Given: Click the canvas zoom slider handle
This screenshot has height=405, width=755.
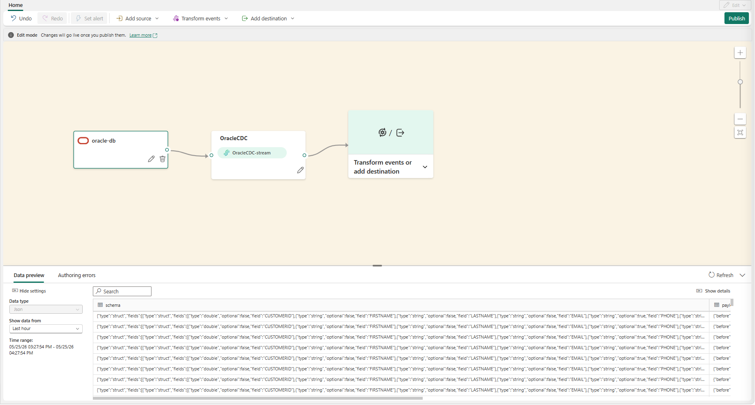Looking at the screenshot, I should (x=740, y=82).
